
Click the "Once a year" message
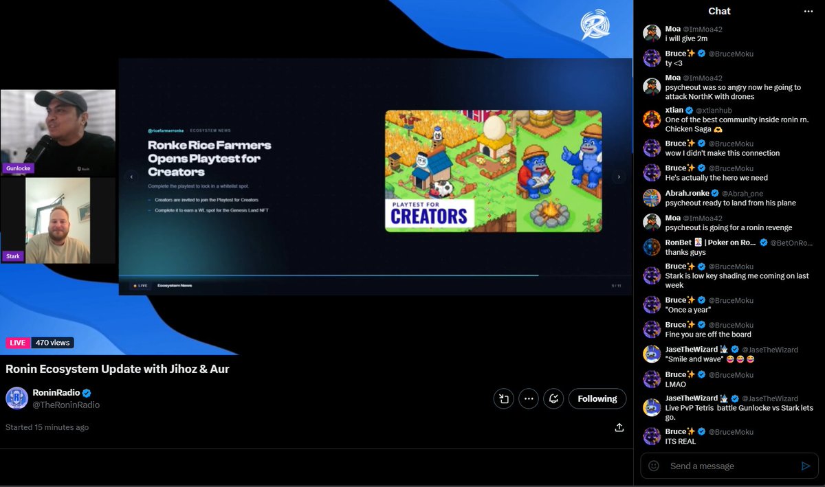(x=688, y=310)
